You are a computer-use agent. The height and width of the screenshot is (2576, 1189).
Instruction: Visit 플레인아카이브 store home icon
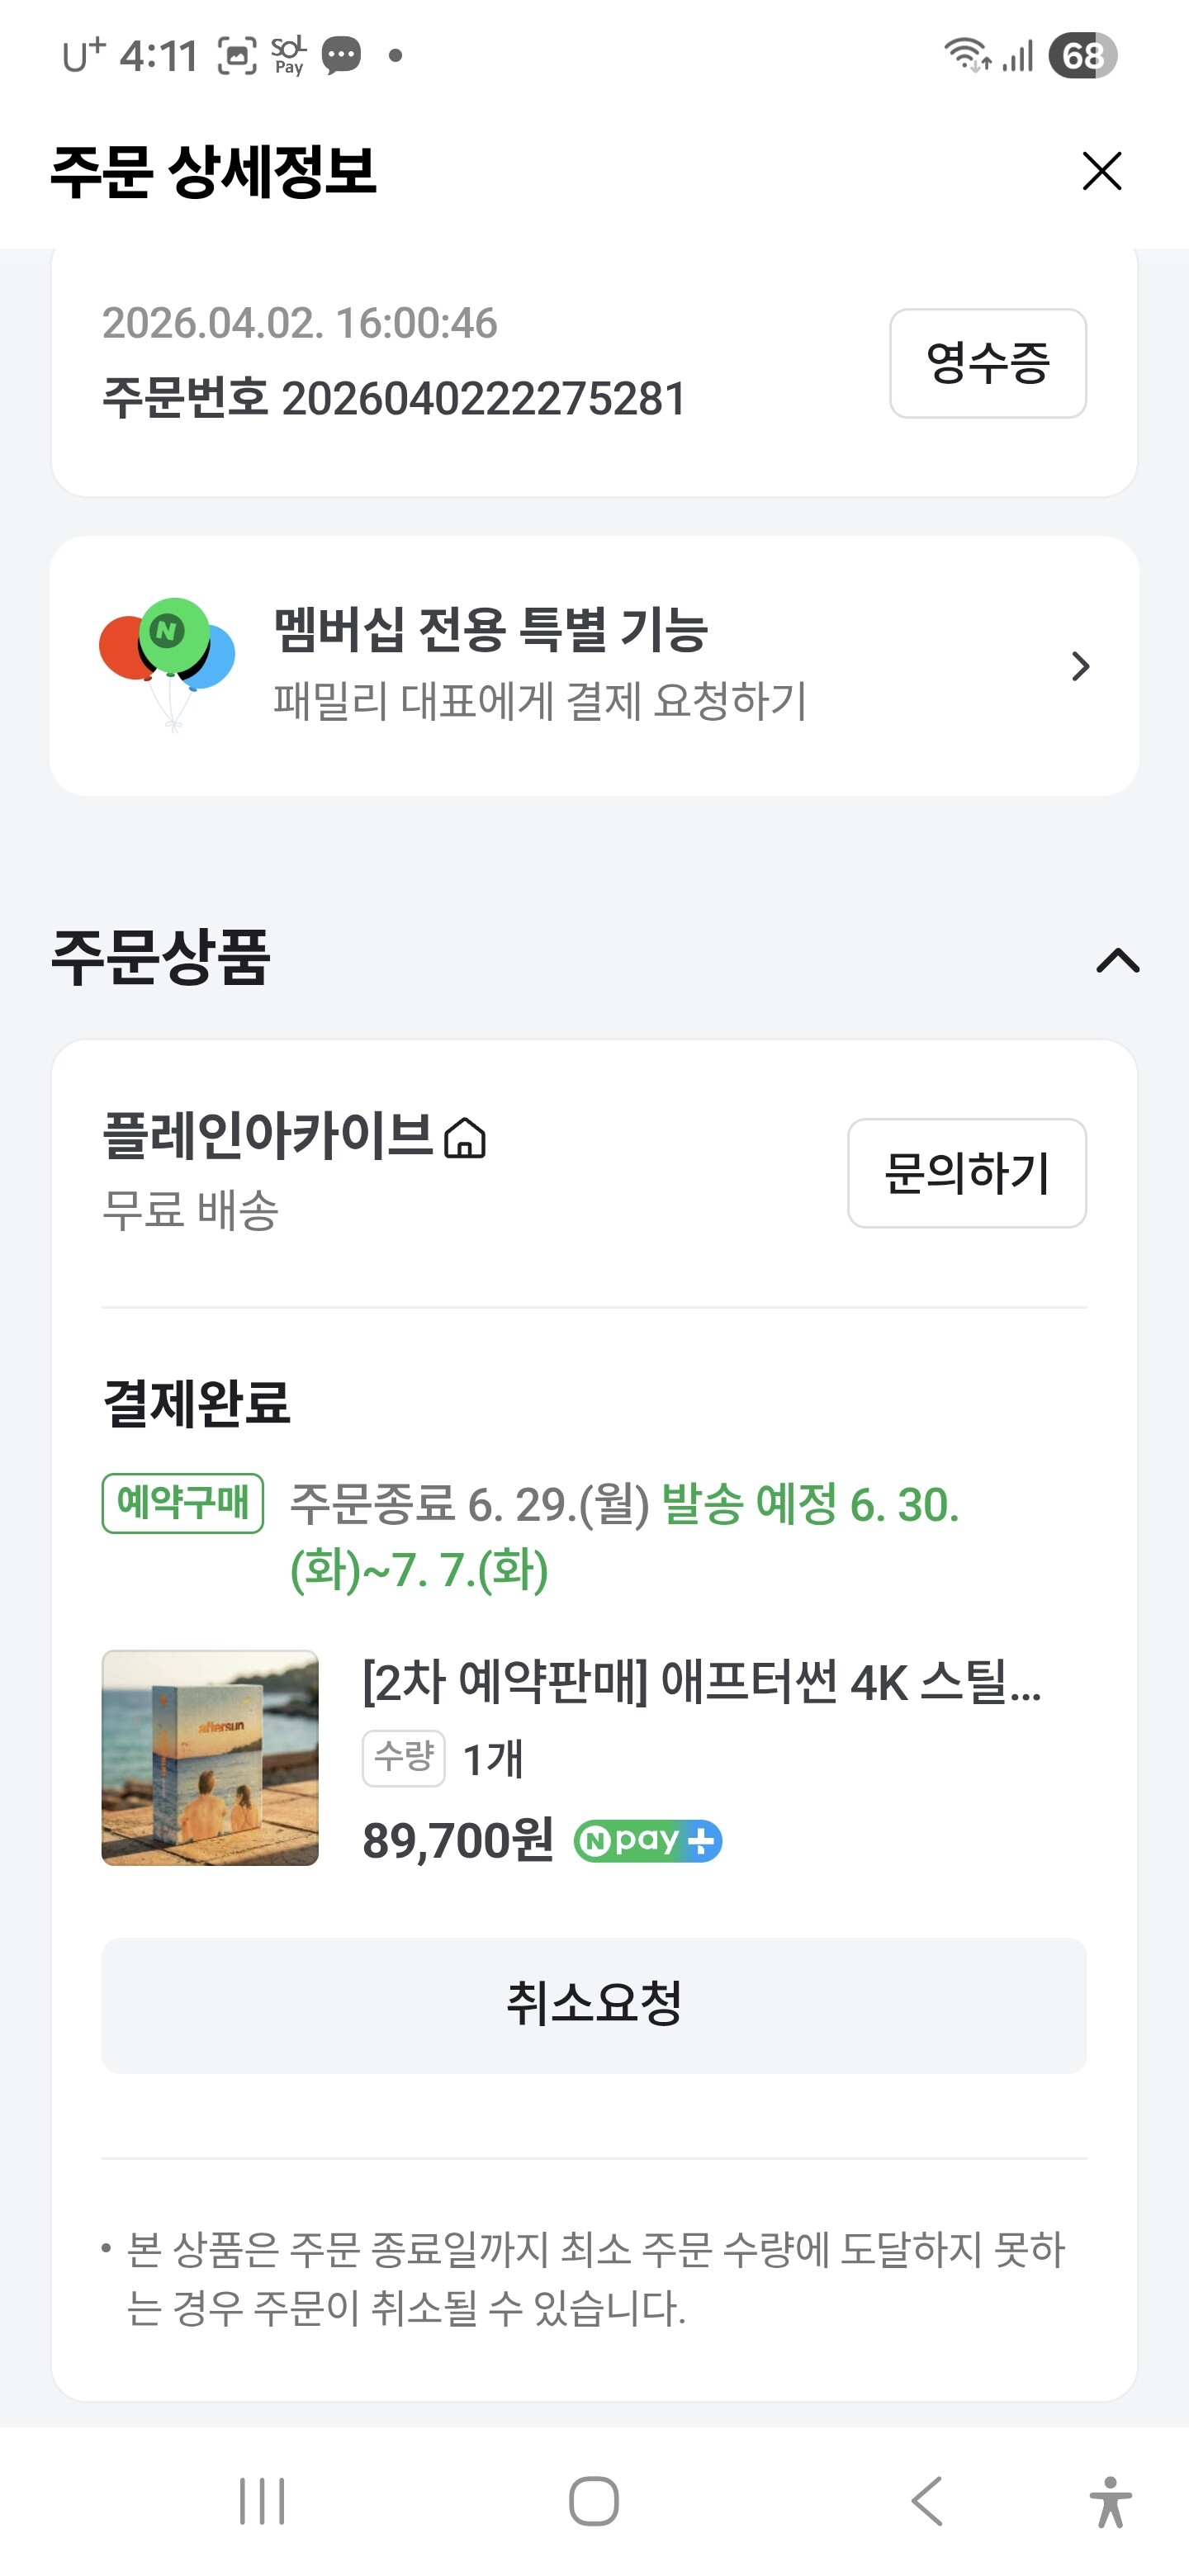click(x=465, y=1139)
